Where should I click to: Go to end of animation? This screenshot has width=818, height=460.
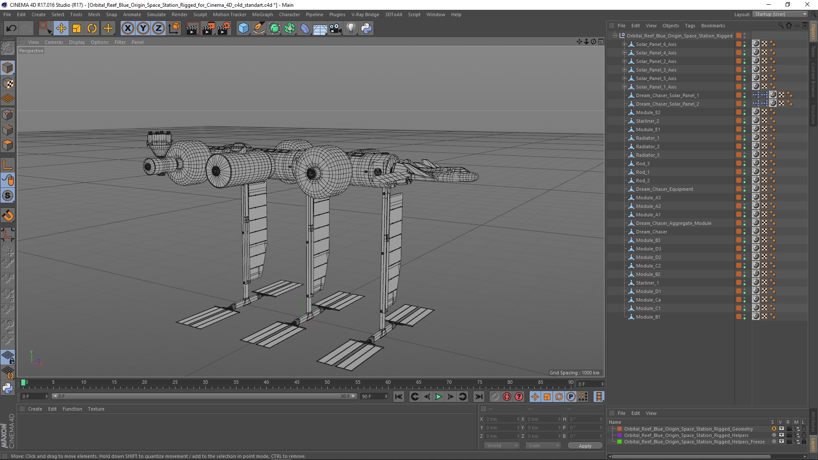[x=479, y=397]
